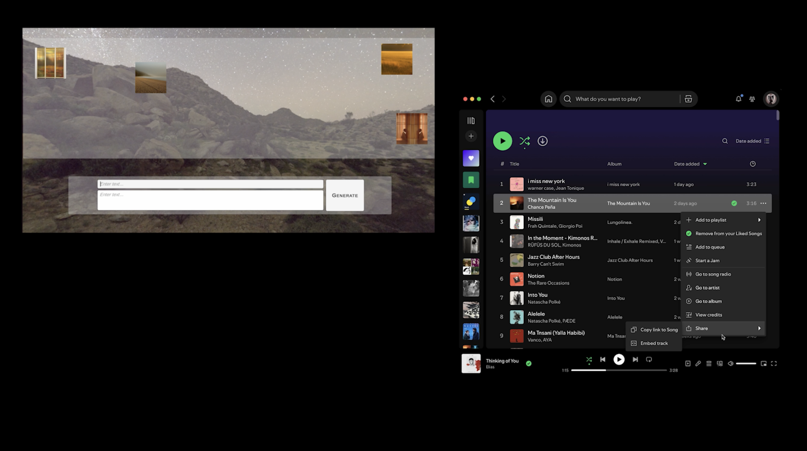This screenshot has width=807, height=451.
Task: Sort by the Date added column header
Action: click(690, 164)
